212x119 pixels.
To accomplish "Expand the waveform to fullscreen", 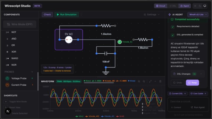I will point(150,81).
